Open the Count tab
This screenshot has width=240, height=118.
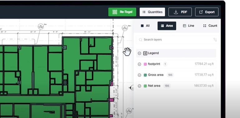coord(210,26)
